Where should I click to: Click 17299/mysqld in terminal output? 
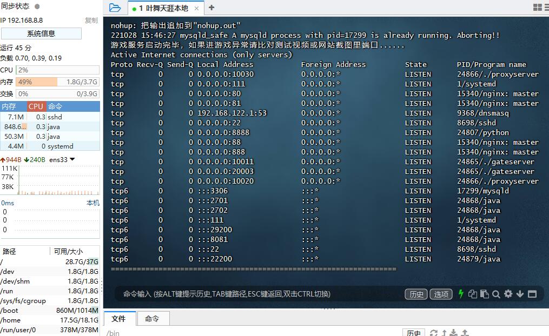point(483,191)
